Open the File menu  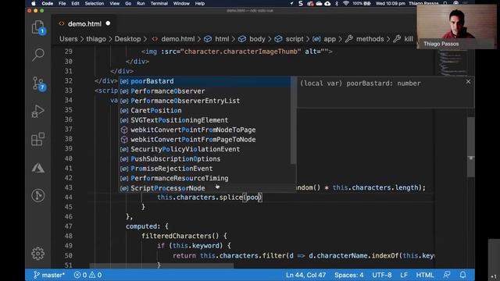pos(62,3)
